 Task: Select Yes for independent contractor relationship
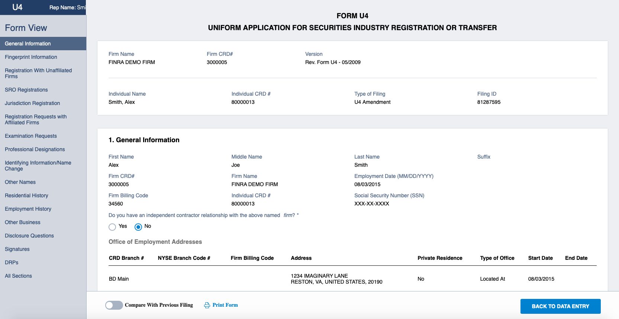pyautogui.click(x=112, y=227)
